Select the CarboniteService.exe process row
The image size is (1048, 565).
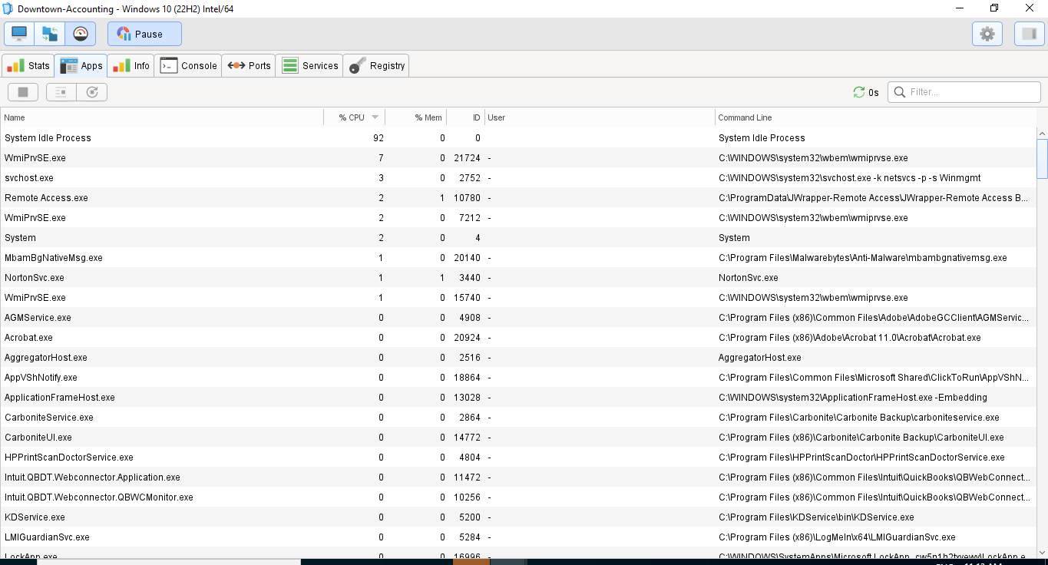click(x=49, y=418)
